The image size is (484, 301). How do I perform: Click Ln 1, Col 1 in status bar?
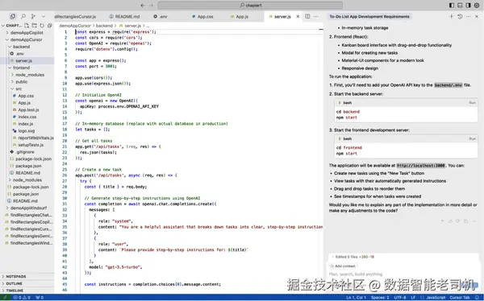[x=356, y=297]
